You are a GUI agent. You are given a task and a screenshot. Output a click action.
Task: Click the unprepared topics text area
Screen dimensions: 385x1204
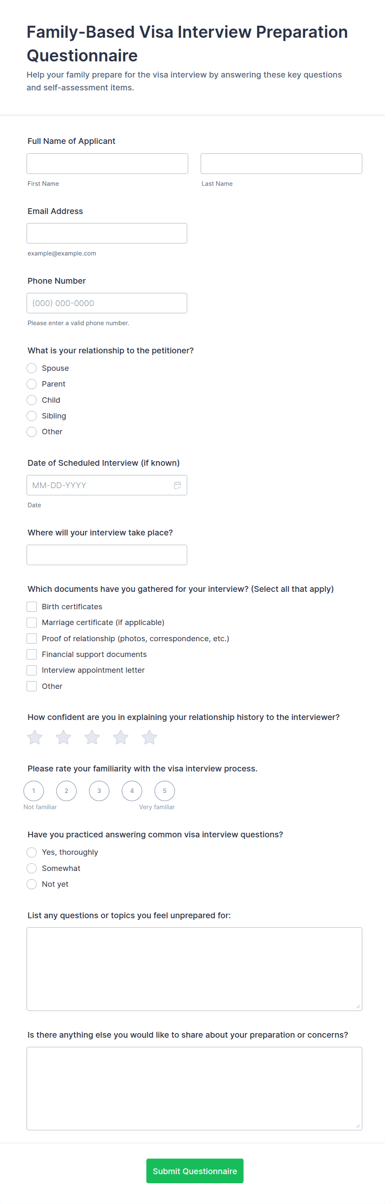(194, 968)
